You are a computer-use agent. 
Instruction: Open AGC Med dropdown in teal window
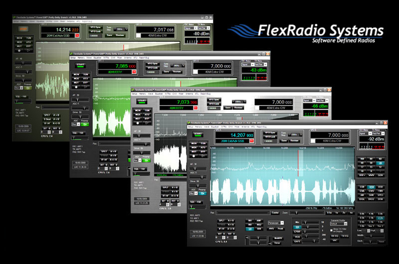click(x=194, y=193)
